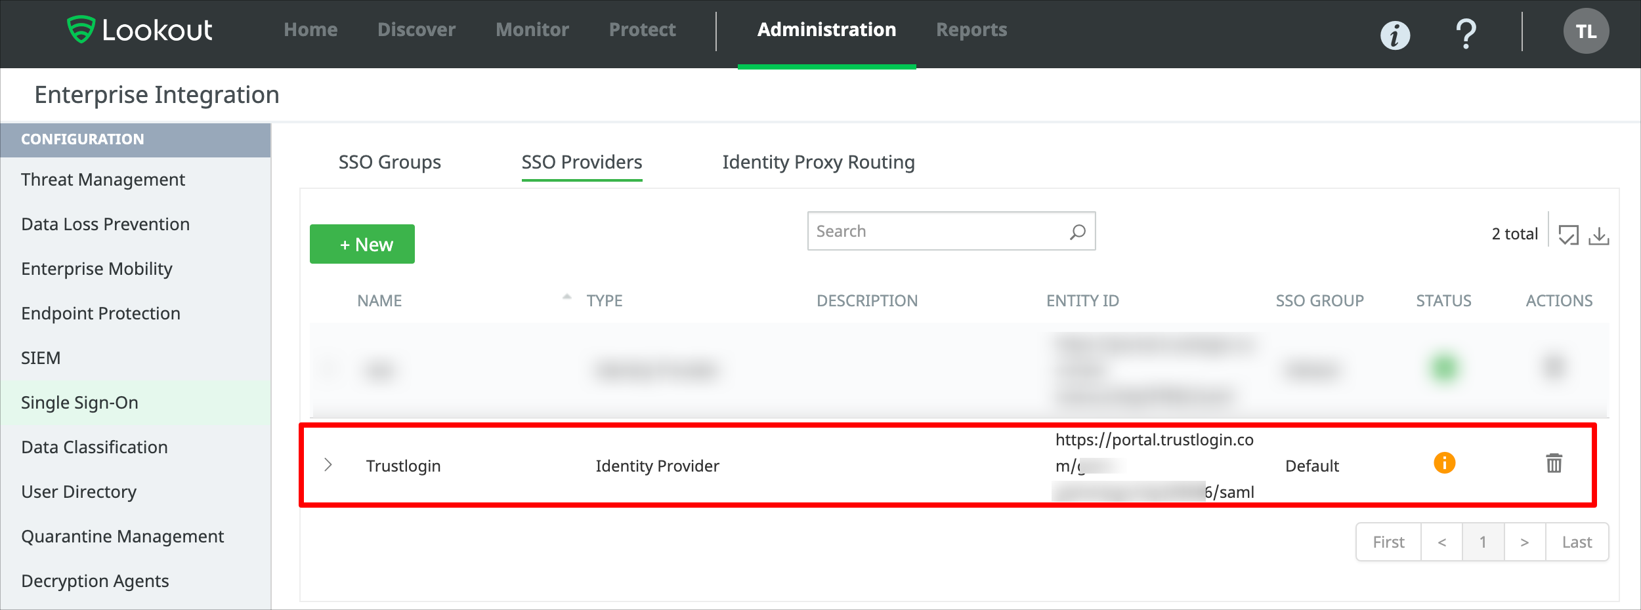This screenshot has height=610, width=1641.
Task: Open the Reports menu
Action: coord(971,30)
